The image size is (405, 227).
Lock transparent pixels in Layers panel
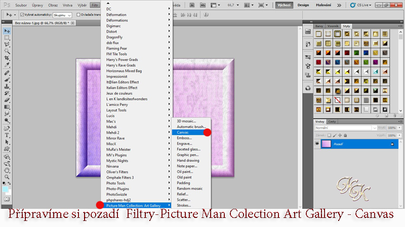click(x=329, y=135)
